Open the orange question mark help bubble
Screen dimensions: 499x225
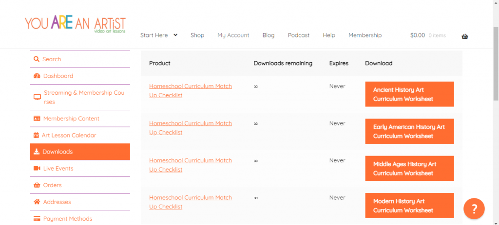474,208
